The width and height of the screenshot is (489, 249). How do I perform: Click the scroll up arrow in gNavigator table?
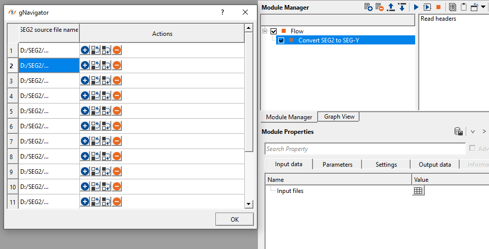pyautogui.click(x=249, y=28)
